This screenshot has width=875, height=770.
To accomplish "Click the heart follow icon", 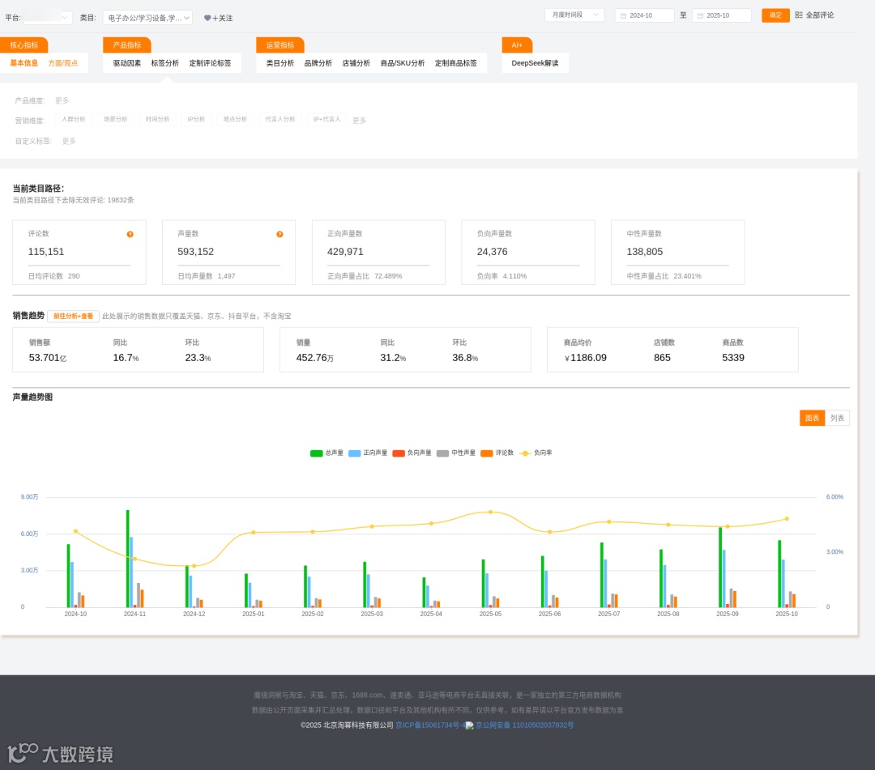I will [x=207, y=18].
